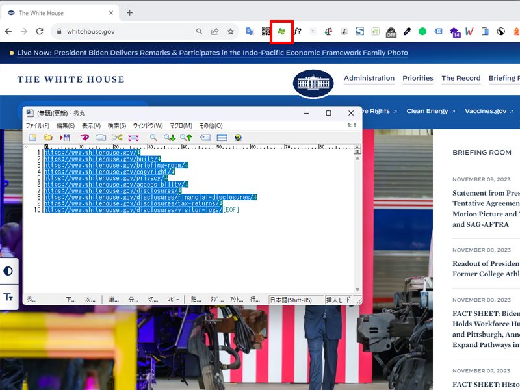Click the balance scale extension icon
Viewport: 520px width, 390px height.
click(328, 31)
